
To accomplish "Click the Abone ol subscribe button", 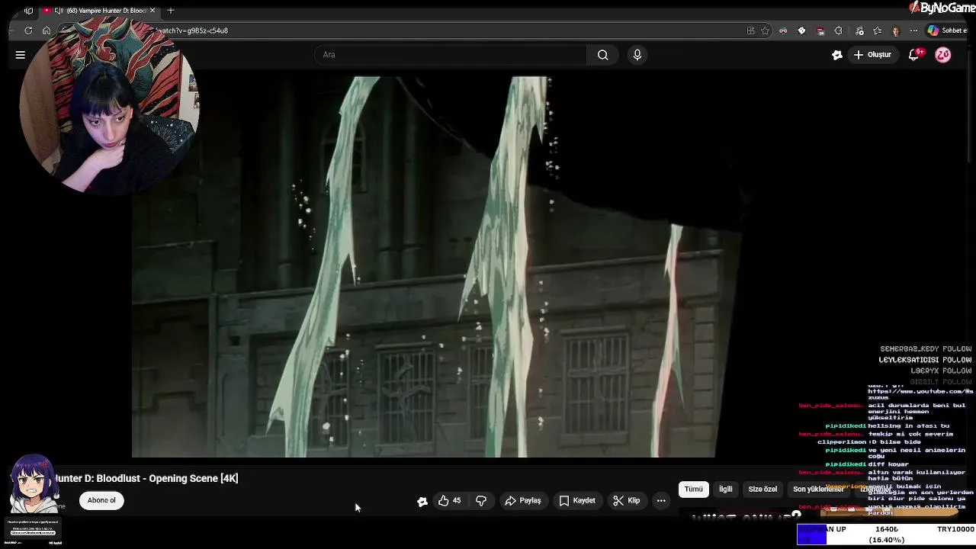I will point(101,500).
